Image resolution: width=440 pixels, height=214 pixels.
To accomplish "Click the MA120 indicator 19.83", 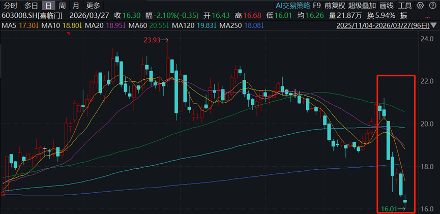I will coord(206,26).
